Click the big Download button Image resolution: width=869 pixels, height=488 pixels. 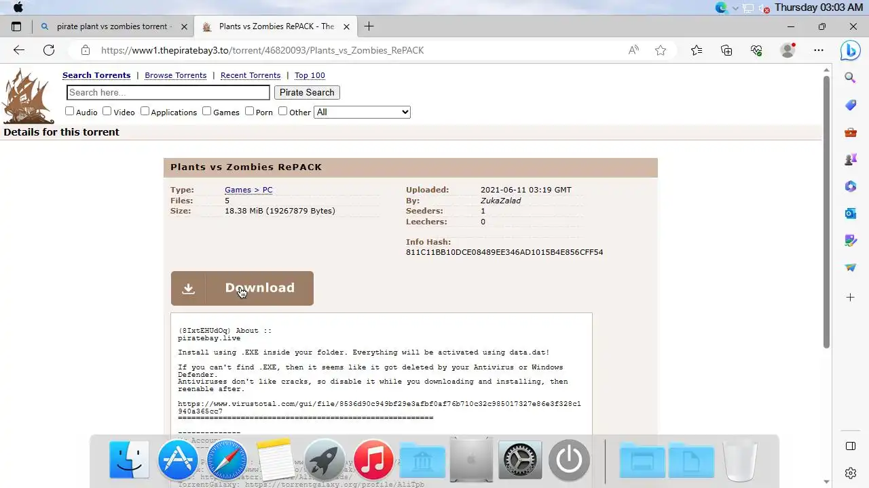point(242,288)
